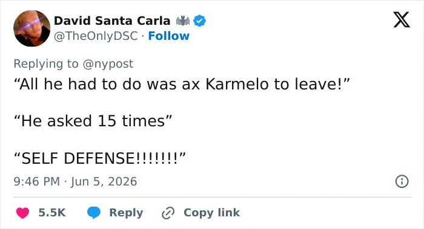Click the "Replying to" label text
The width and height of the screenshot is (424, 229).
click(x=46, y=64)
